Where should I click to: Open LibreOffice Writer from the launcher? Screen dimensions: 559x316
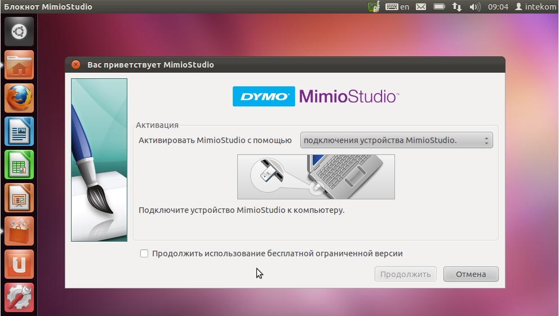pyautogui.click(x=19, y=131)
